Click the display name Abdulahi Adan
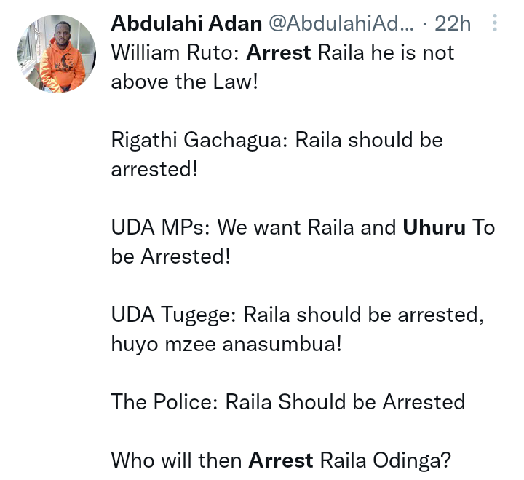The width and height of the screenshot is (524, 480). pos(186,23)
